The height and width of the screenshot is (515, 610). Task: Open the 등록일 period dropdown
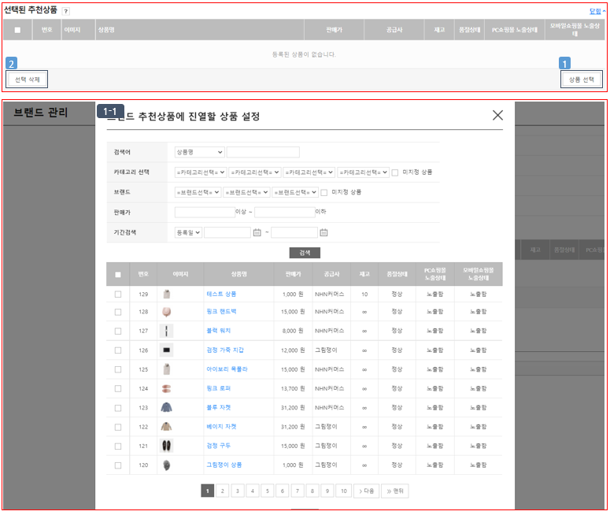click(188, 233)
